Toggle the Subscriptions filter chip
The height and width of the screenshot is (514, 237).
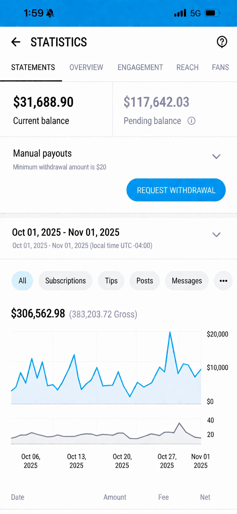65,281
